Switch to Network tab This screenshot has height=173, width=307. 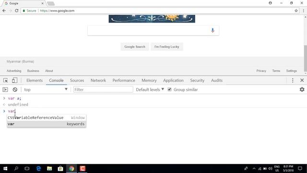click(98, 80)
